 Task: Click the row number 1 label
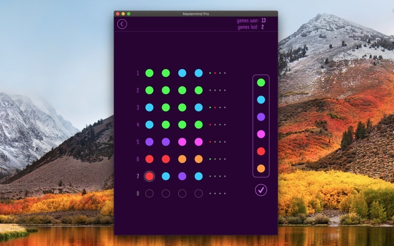click(x=138, y=73)
